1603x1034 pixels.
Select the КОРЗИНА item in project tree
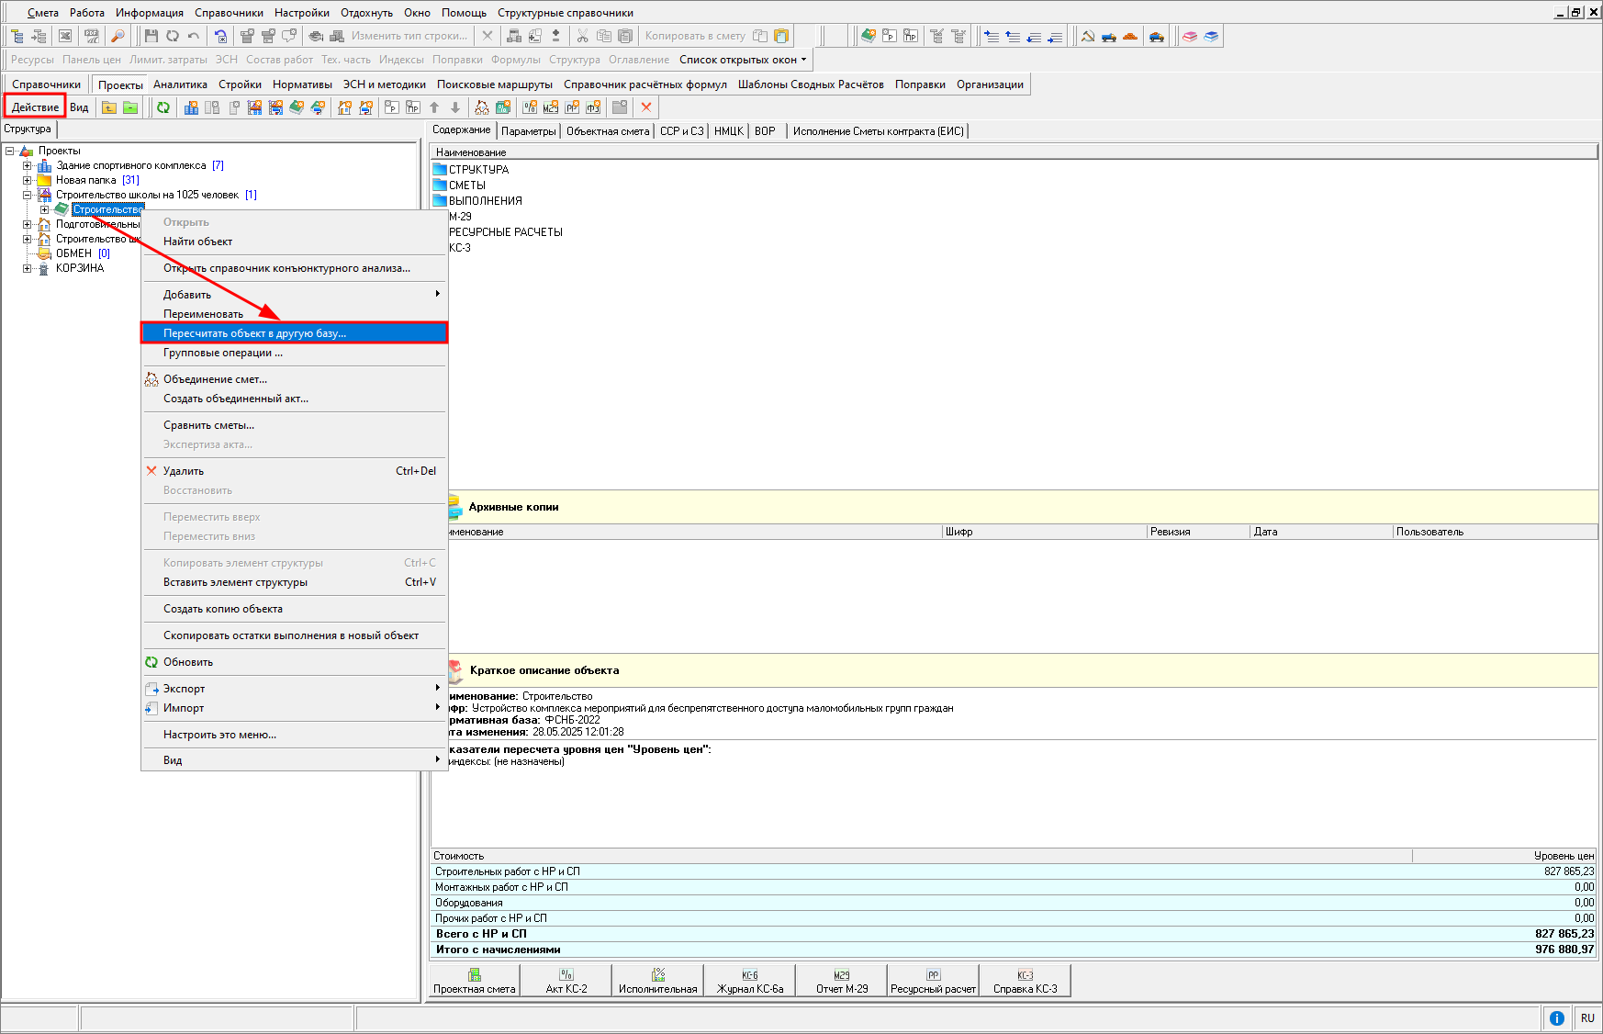click(80, 268)
